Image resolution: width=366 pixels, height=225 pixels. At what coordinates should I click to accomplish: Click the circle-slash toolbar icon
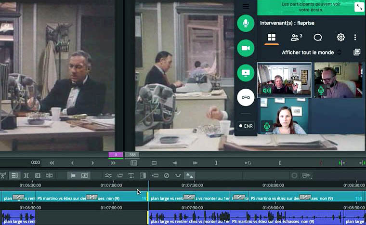[x=167, y=175]
